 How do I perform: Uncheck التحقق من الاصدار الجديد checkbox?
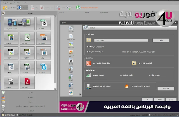click(x=132, y=87)
